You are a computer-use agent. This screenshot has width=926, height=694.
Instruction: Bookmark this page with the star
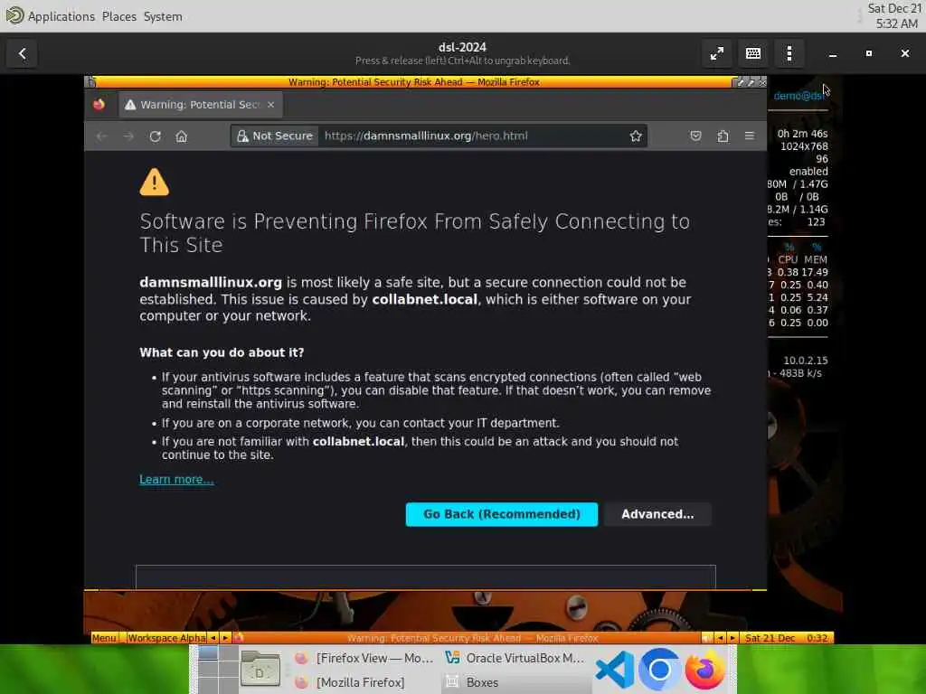pyautogui.click(x=636, y=136)
